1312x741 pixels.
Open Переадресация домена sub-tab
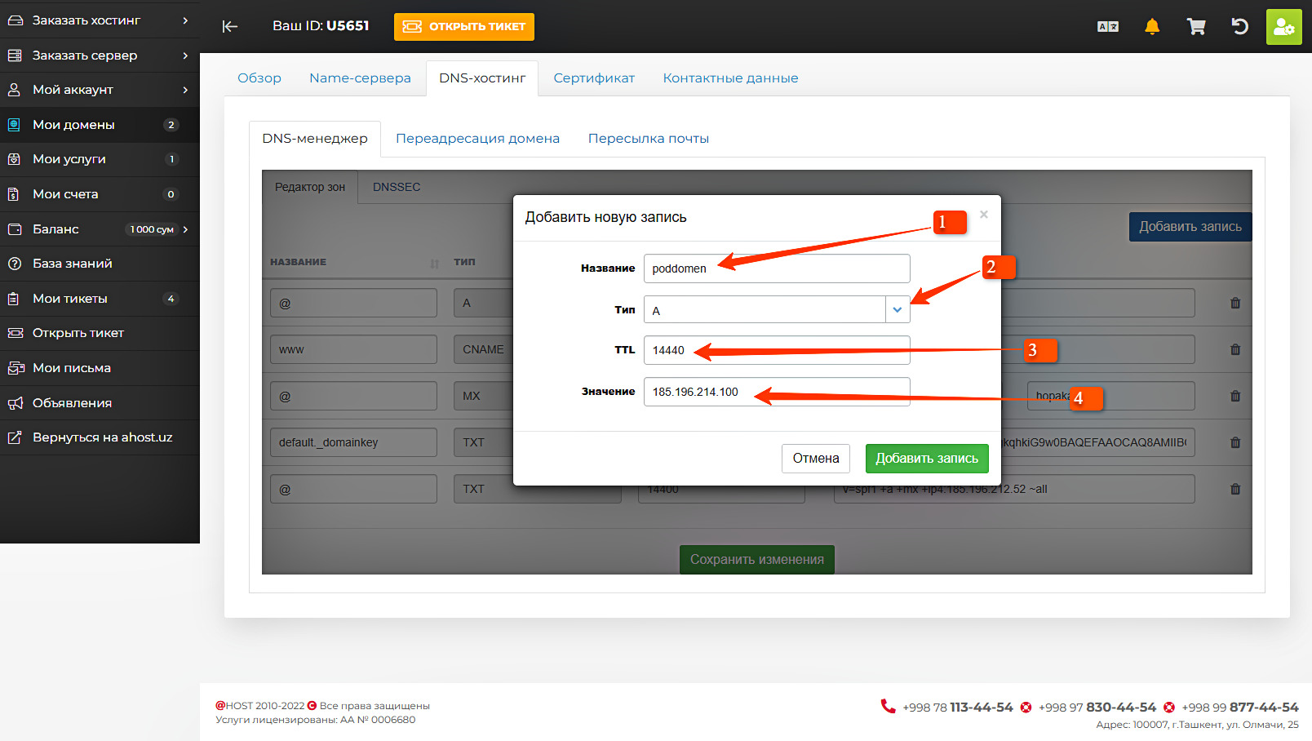477,139
